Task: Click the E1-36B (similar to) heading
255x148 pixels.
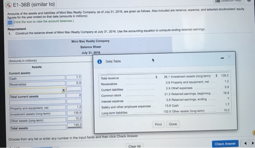Action: pos(34,4)
